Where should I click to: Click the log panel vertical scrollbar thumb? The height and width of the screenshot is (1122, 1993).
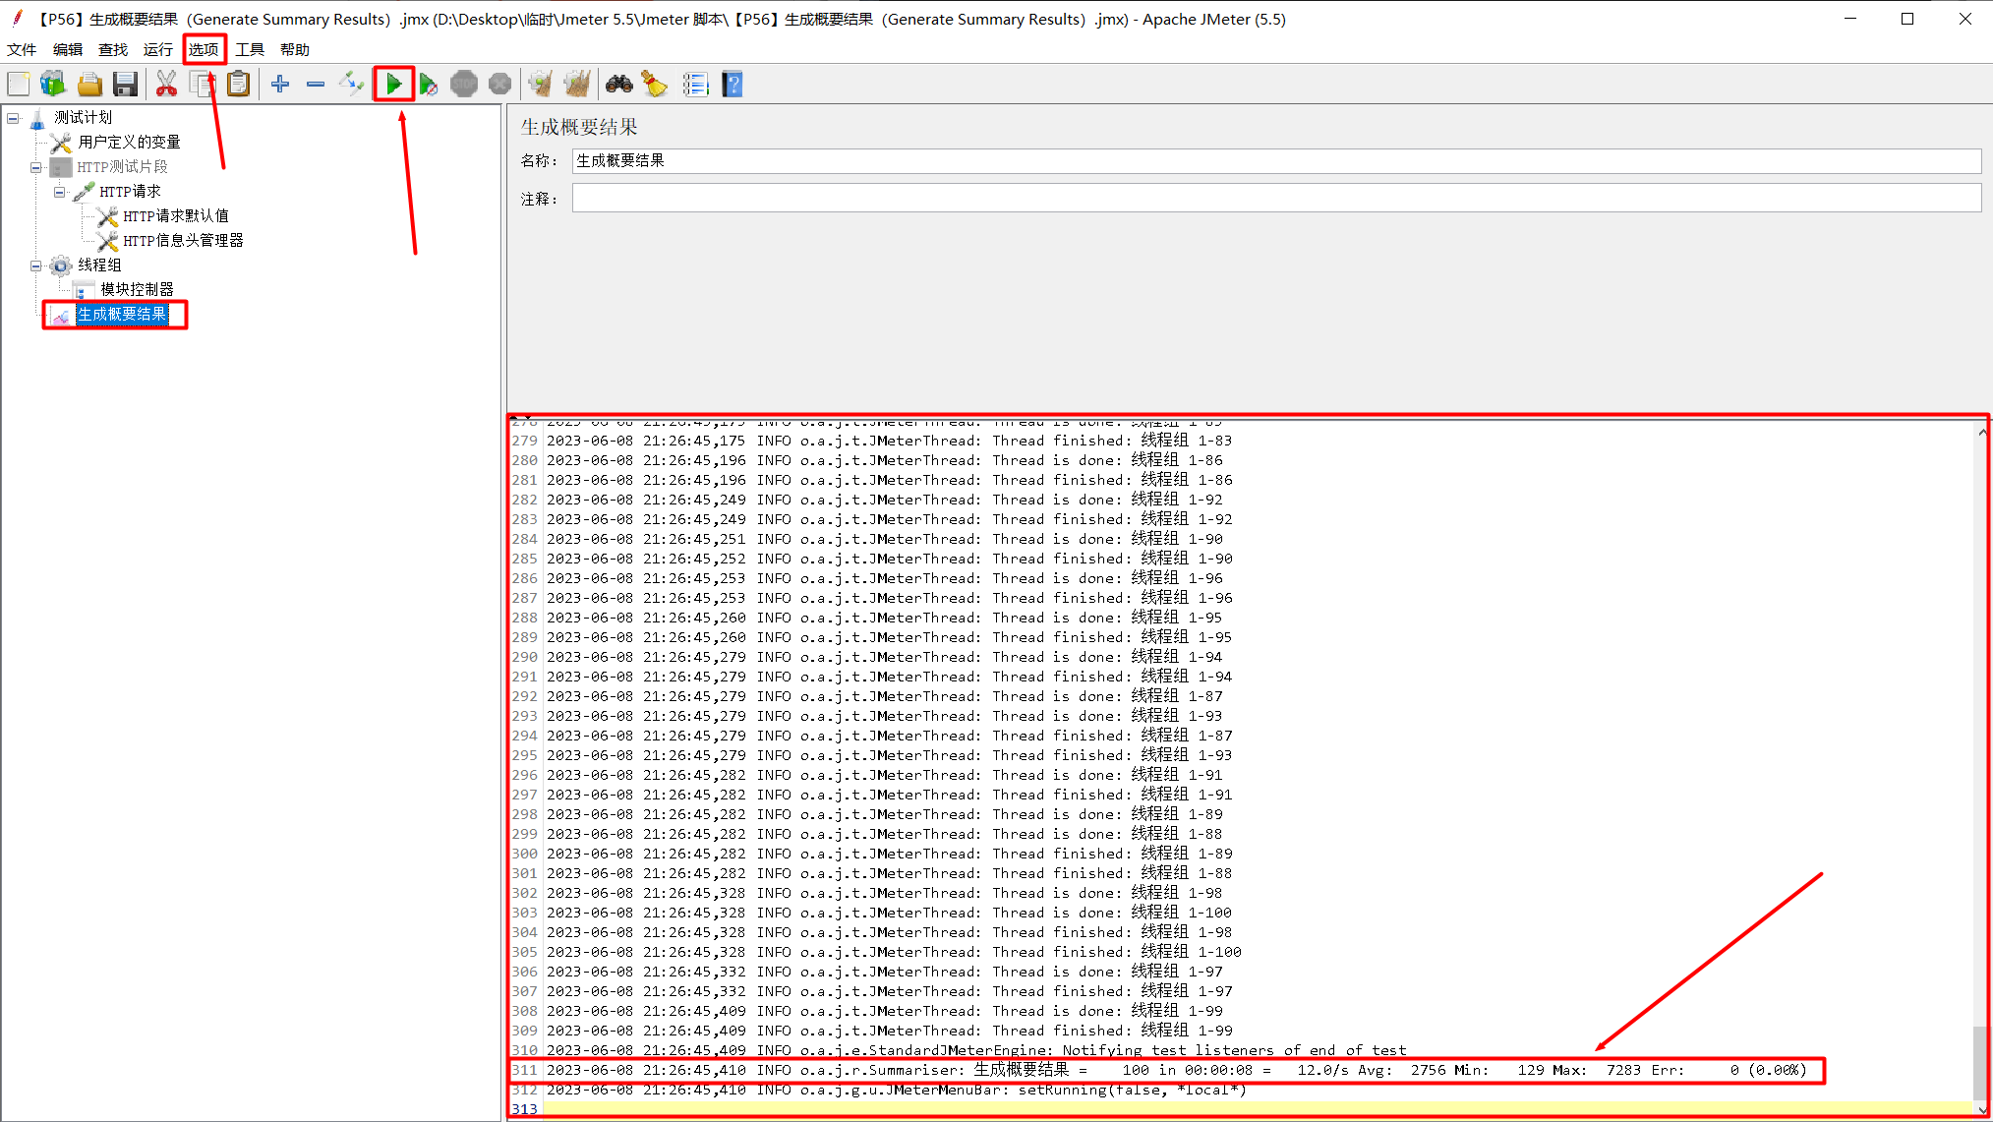1981,1064
